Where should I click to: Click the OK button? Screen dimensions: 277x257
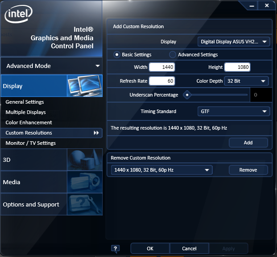point(150,249)
